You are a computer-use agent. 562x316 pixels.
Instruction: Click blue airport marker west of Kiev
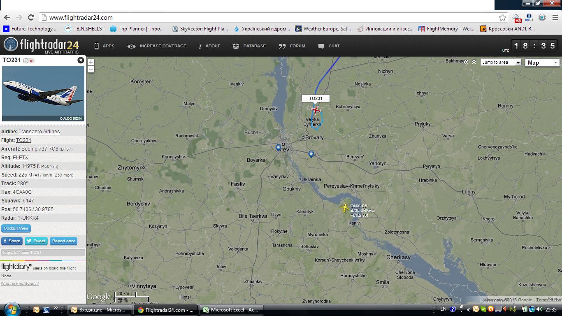(278, 147)
